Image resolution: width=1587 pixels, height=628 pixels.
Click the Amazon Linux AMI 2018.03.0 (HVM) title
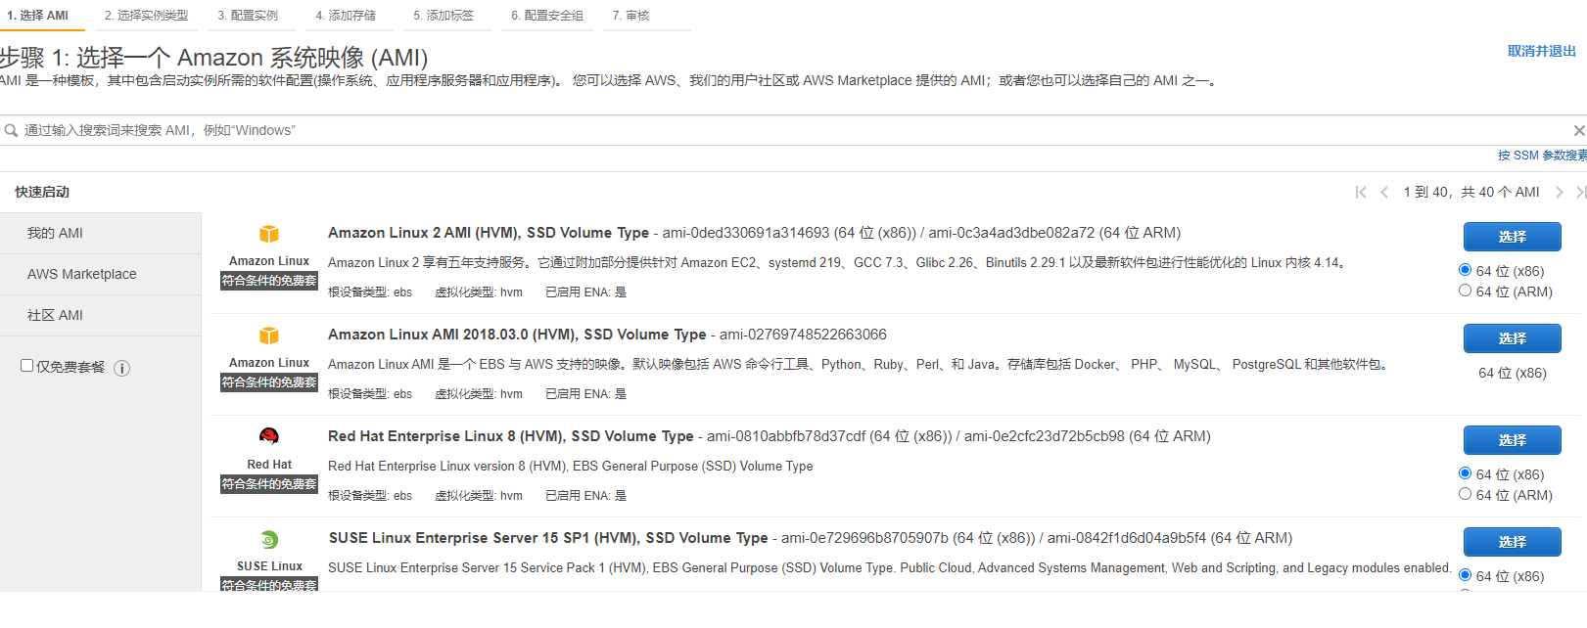(x=517, y=335)
